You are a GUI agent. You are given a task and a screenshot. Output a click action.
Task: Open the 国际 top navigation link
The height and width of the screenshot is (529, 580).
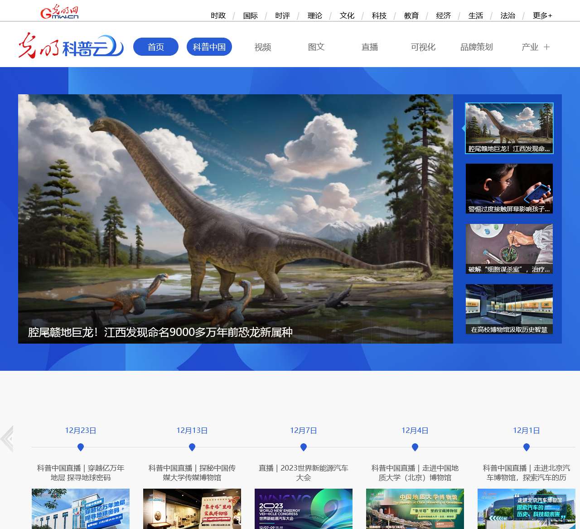click(x=251, y=15)
